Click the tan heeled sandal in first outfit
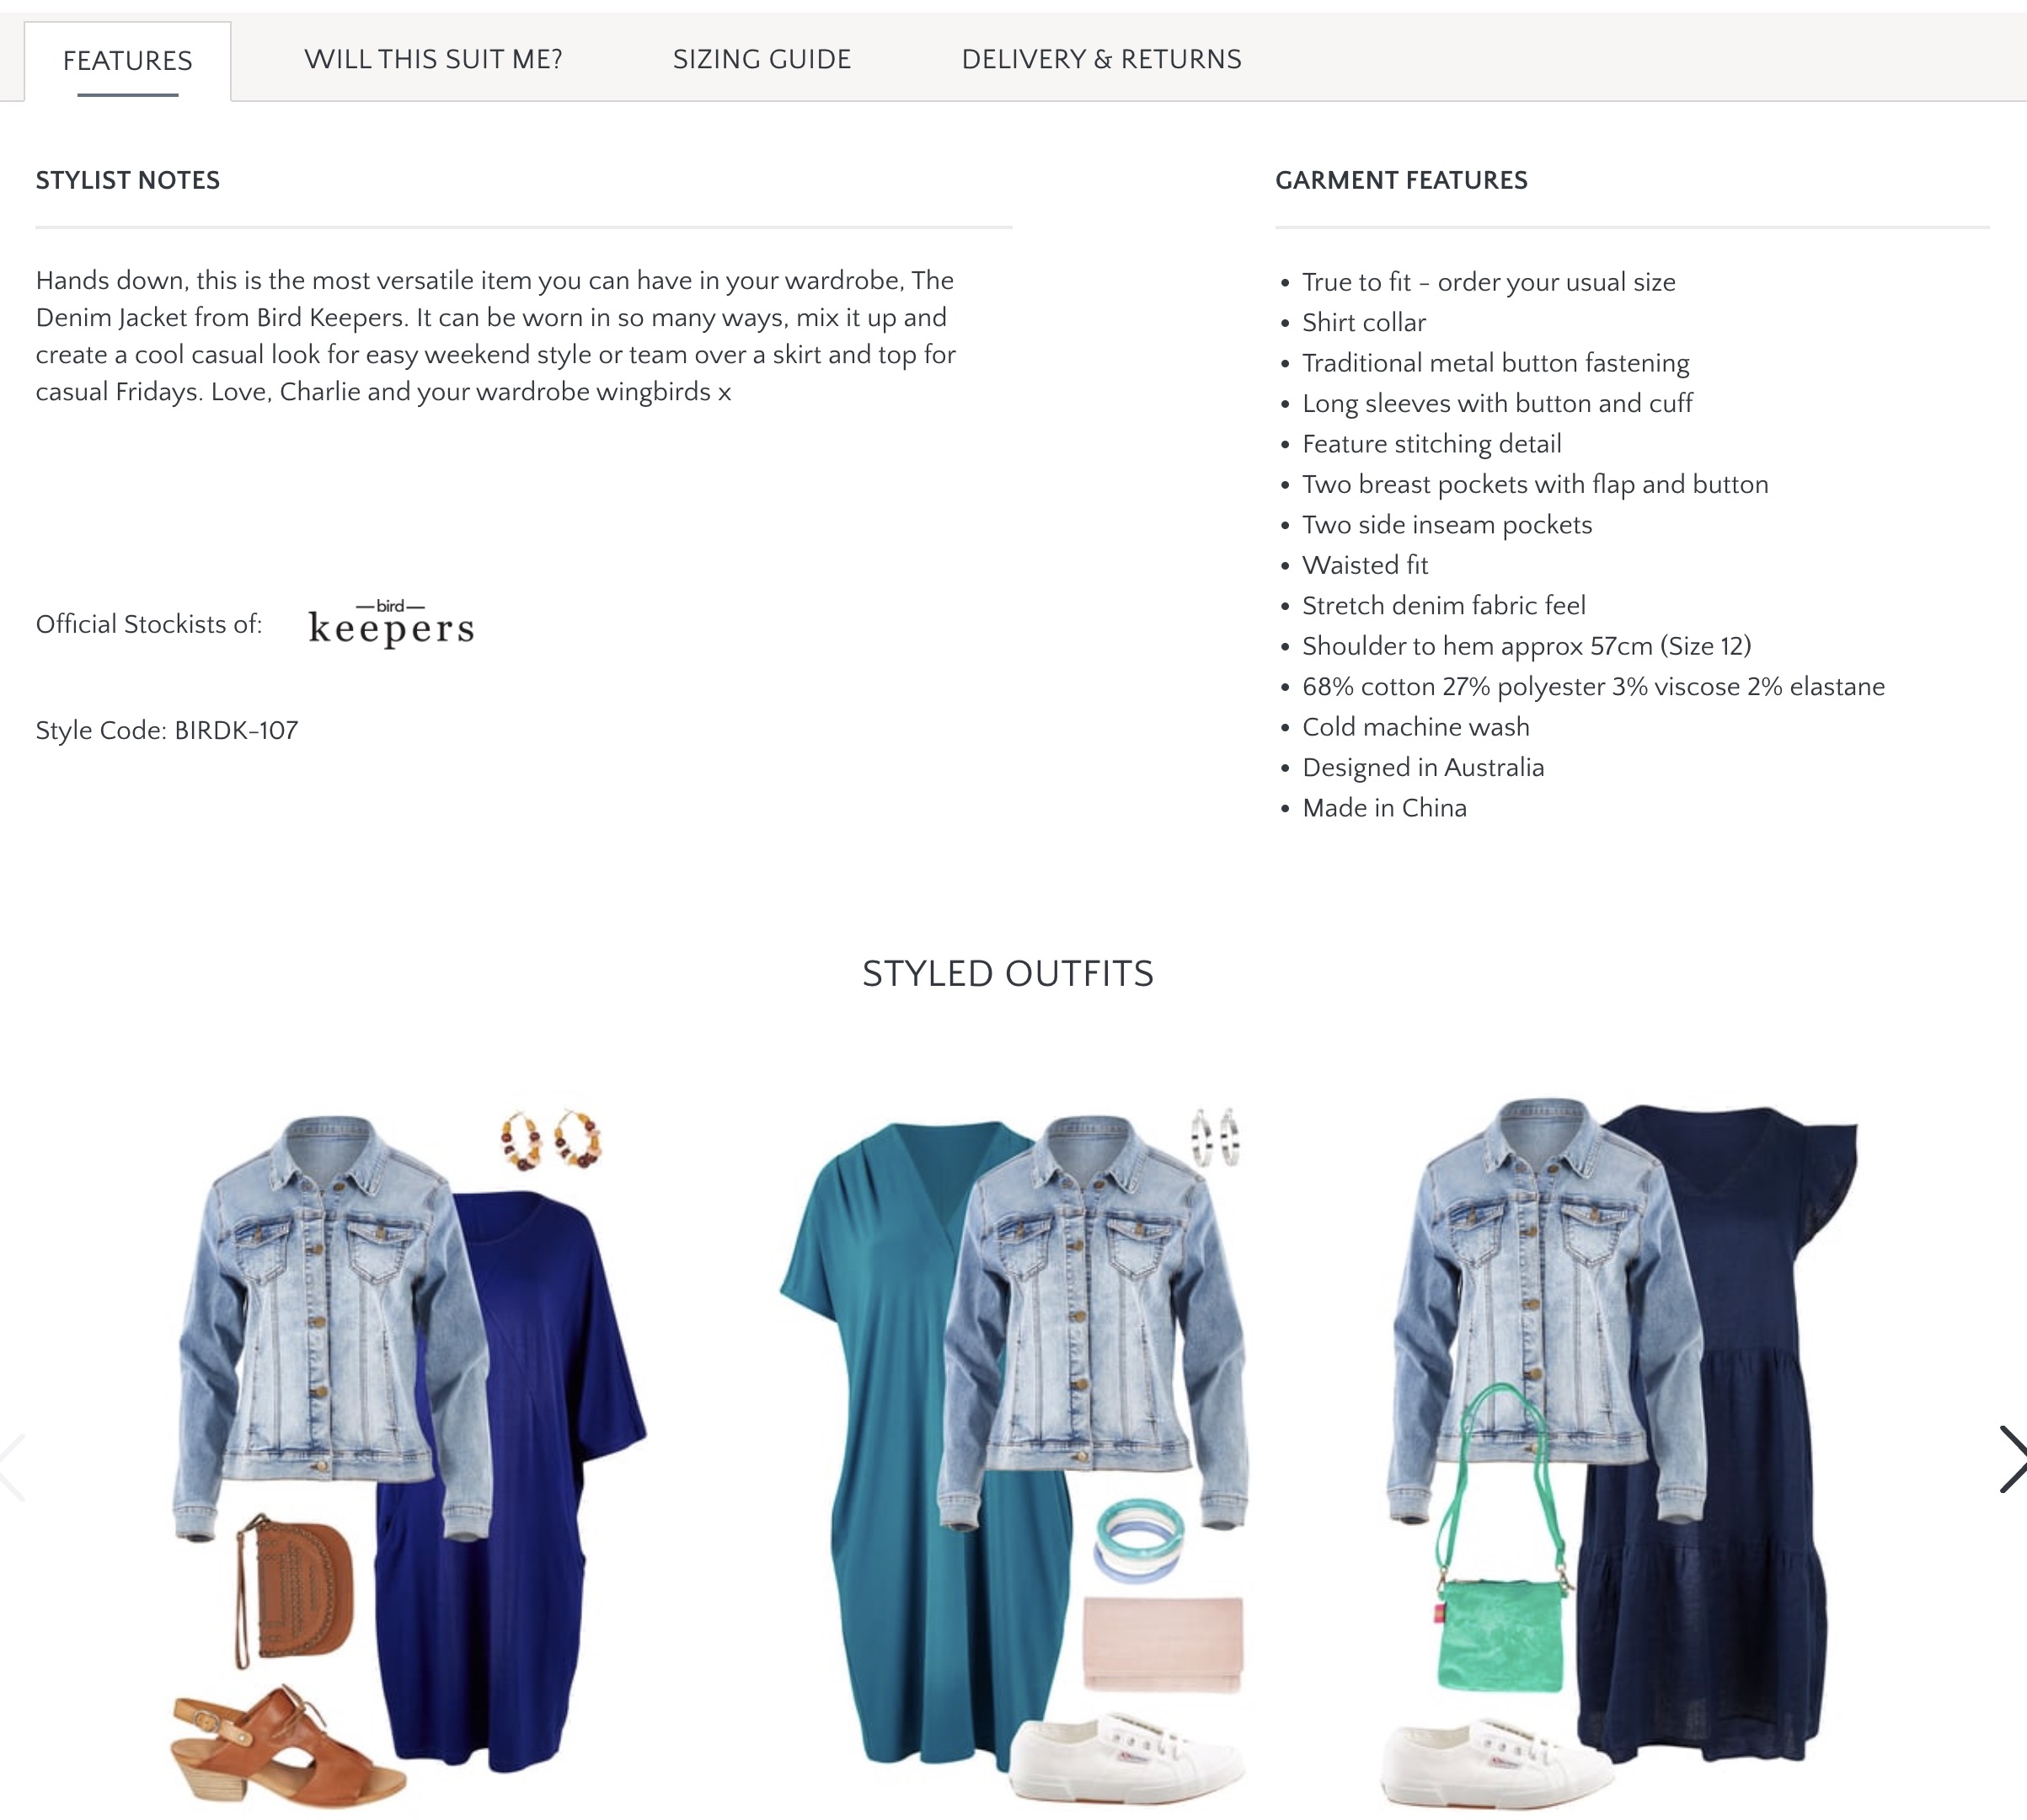The height and width of the screenshot is (1820, 2027). pyautogui.click(x=284, y=1744)
